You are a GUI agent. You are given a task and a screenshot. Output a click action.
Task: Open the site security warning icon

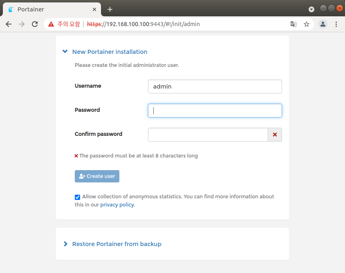tap(51, 24)
